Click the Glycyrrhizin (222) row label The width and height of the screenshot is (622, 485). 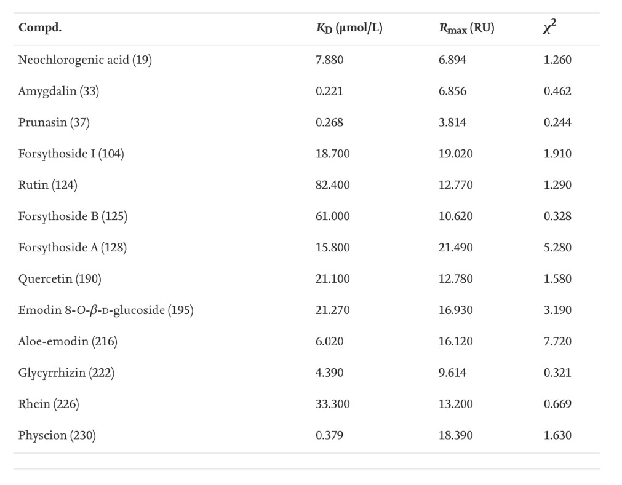click(66, 373)
